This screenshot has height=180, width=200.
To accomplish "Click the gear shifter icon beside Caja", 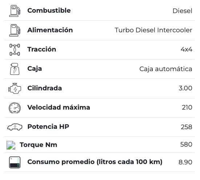I will [15, 69].
